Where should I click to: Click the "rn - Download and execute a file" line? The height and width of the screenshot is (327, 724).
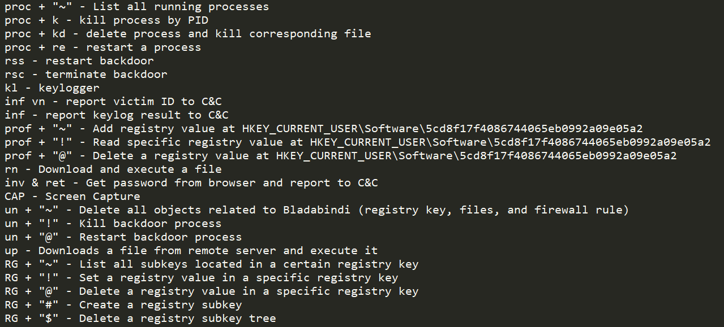point(113,169)
